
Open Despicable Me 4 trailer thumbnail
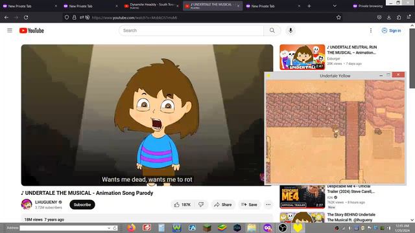[302, 197]
